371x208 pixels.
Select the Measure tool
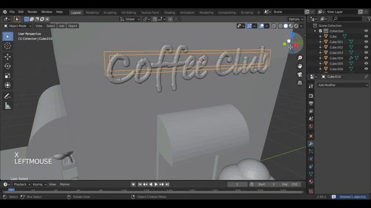[x=8, y=106]
